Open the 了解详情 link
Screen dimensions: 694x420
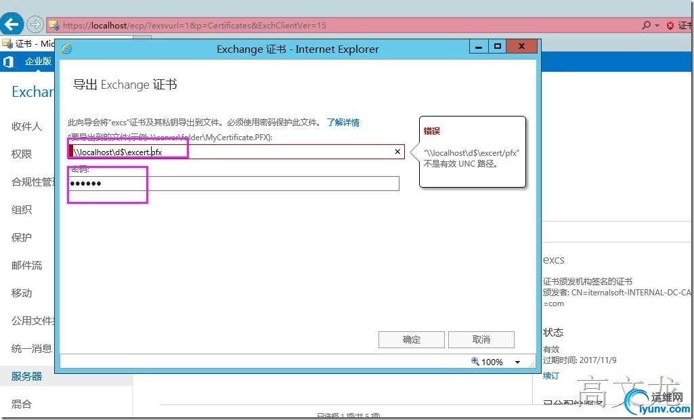pos(343,123)
